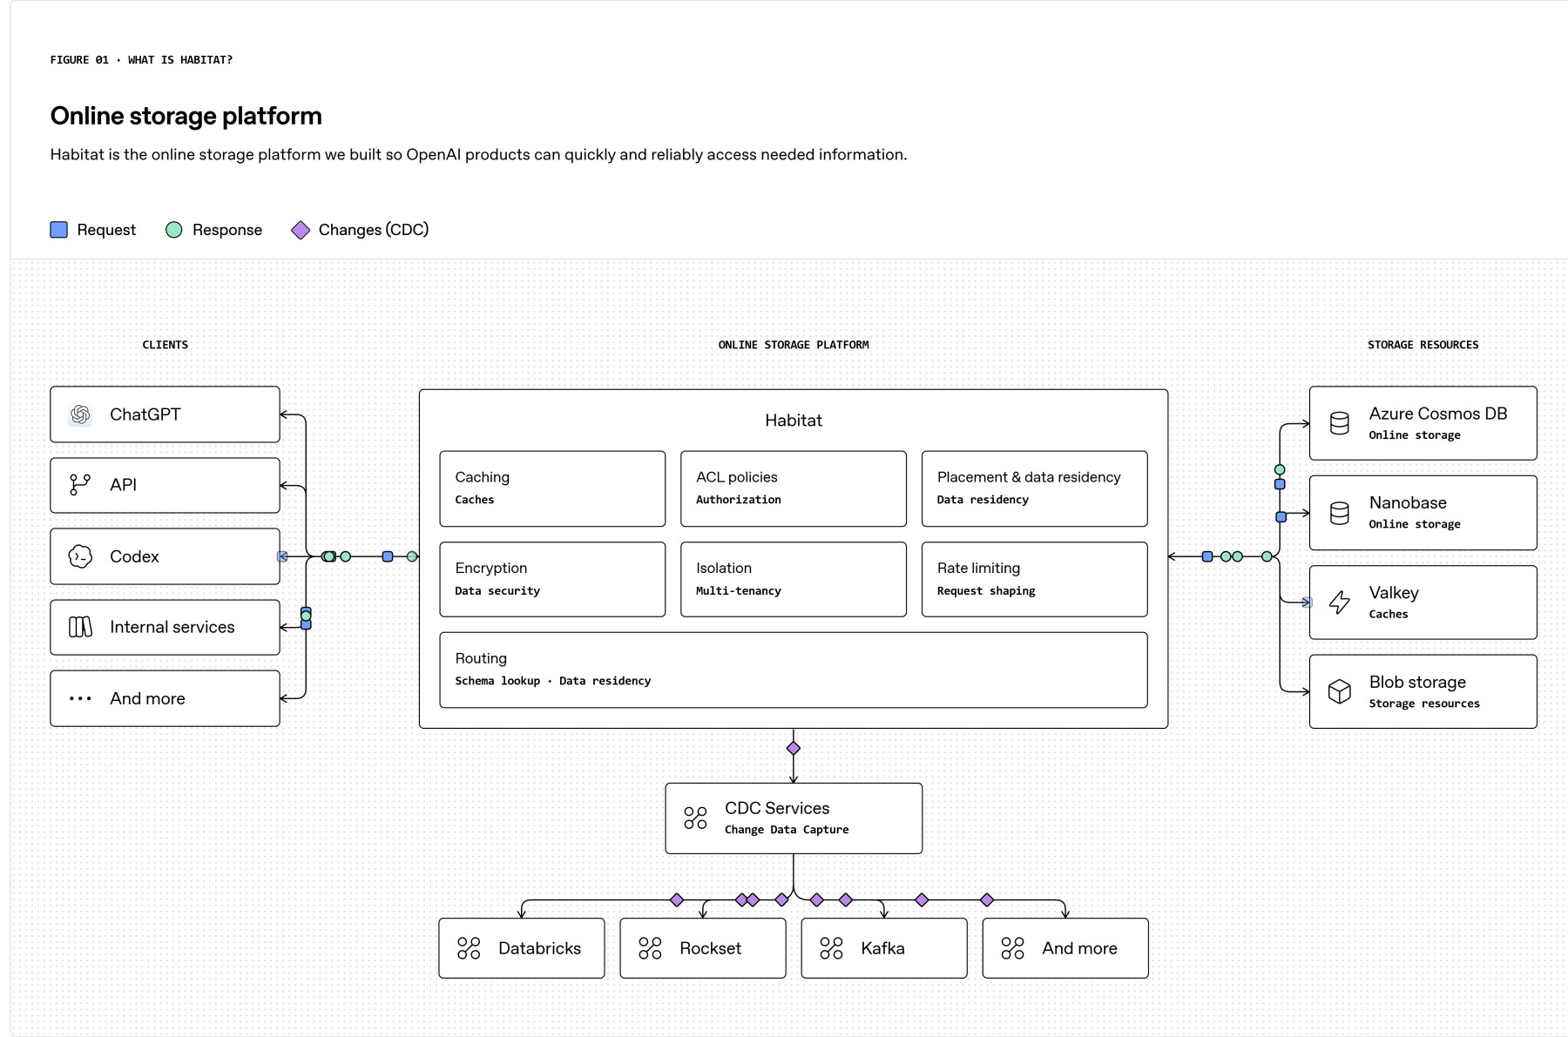
Task: Click the purple Changes (CDC) legend diamond
Action: [x=301, y=230]
